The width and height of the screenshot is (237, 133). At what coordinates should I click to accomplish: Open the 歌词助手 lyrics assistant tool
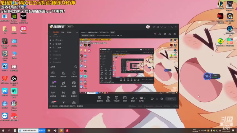click(74, 94)
